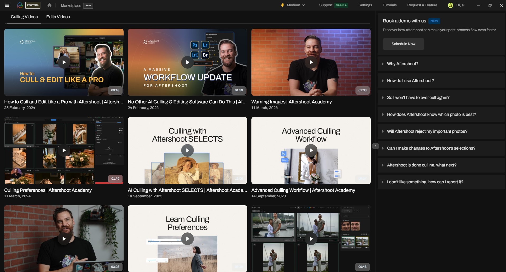Click the 09:43 duration badge
The width and height of the screenshot is (506, 272).
point(115,90)
